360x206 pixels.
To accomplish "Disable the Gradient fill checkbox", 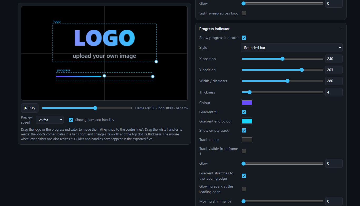I will [x=244, y=112].
